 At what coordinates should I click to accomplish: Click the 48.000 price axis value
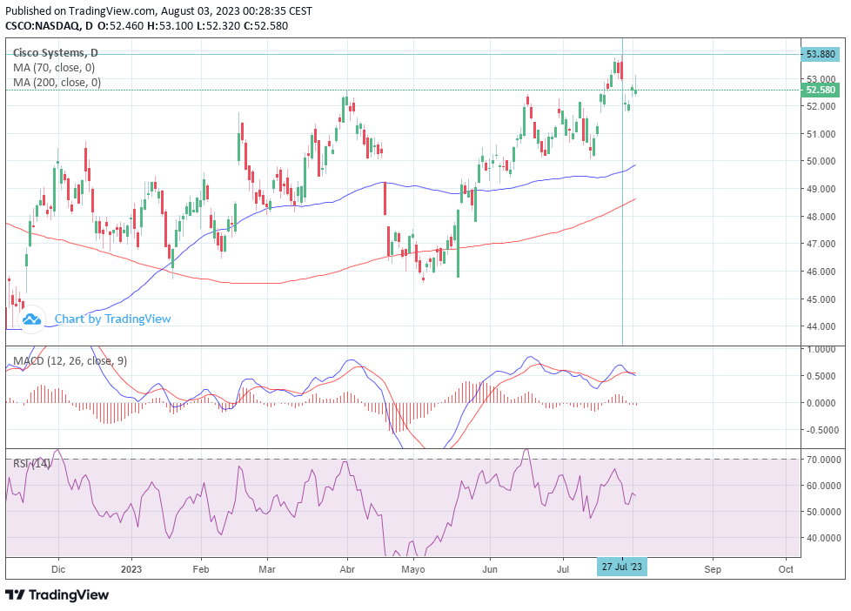coord(821,217)
